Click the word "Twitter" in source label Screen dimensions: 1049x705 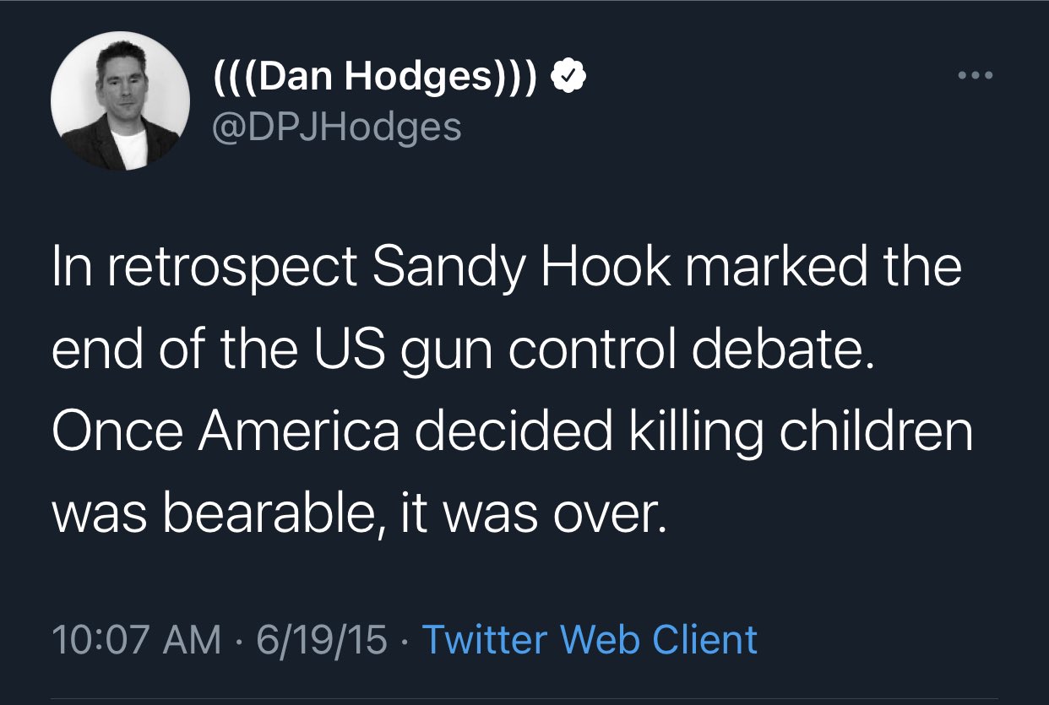tap(477, 639)
